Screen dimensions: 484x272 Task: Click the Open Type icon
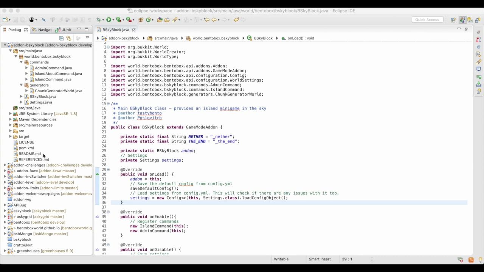(160, 20)
